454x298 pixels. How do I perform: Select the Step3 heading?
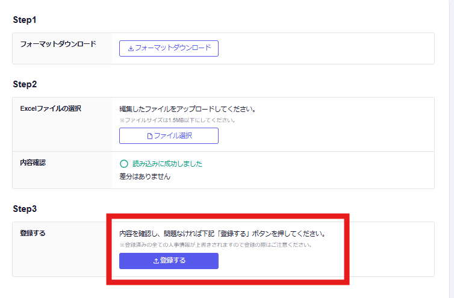[x=25, y=209]
